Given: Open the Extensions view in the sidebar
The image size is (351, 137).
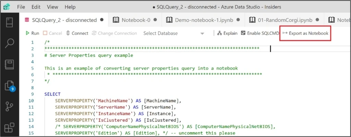Looking at the screenshot, I should click(x=9, y=128).
